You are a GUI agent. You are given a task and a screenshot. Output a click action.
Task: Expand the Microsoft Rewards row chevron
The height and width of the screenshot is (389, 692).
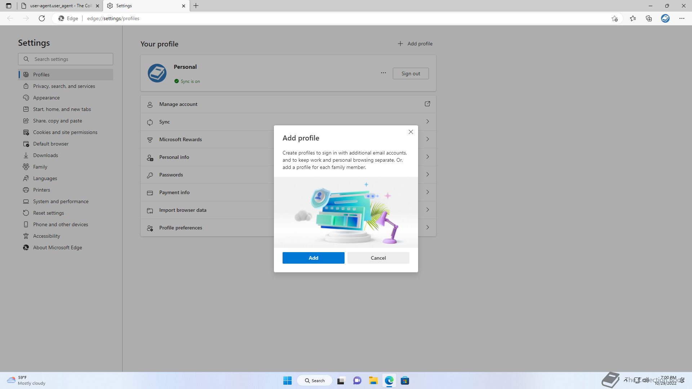tap(427, 139)
